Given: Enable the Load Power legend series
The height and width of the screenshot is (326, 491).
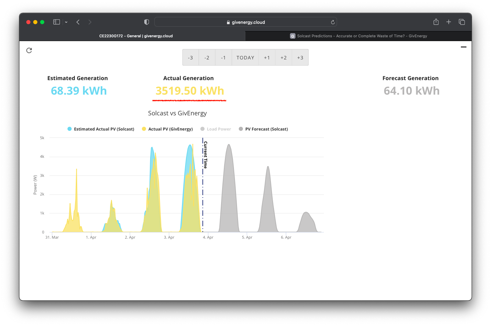Looking at the screenshot, I should 216,129.
